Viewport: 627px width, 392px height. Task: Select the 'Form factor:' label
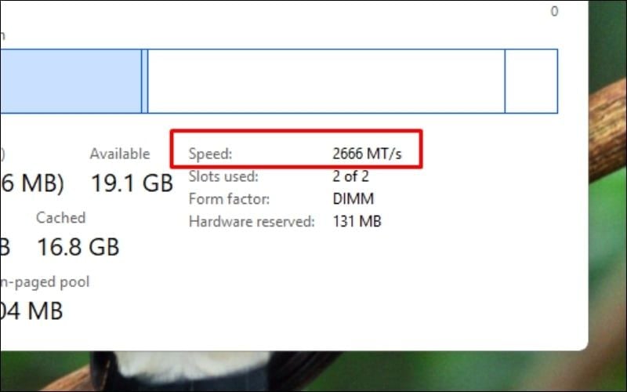(229, 199)
